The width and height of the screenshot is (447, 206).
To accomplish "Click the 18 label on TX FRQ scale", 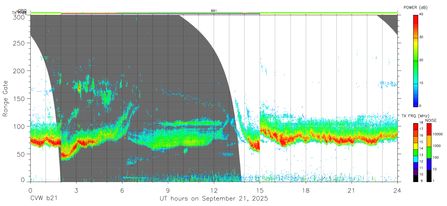I will tap(421, 123).
